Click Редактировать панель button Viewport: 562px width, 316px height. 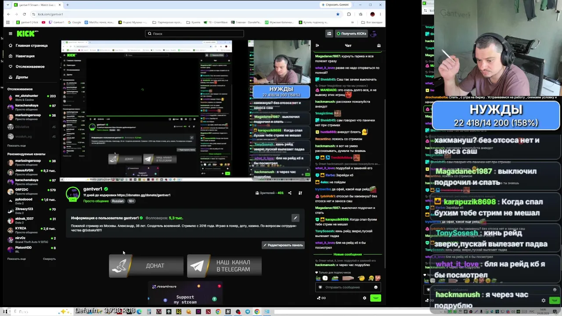[x=283, y=245]
